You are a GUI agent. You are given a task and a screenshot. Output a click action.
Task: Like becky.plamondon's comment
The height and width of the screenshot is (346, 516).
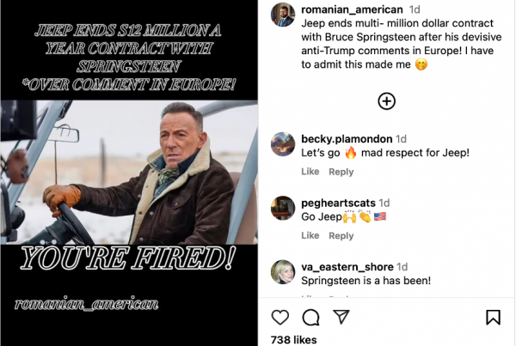[x=310, y=172]
